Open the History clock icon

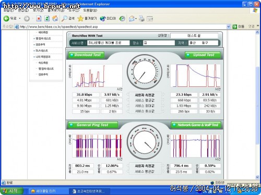click(122, 19)
